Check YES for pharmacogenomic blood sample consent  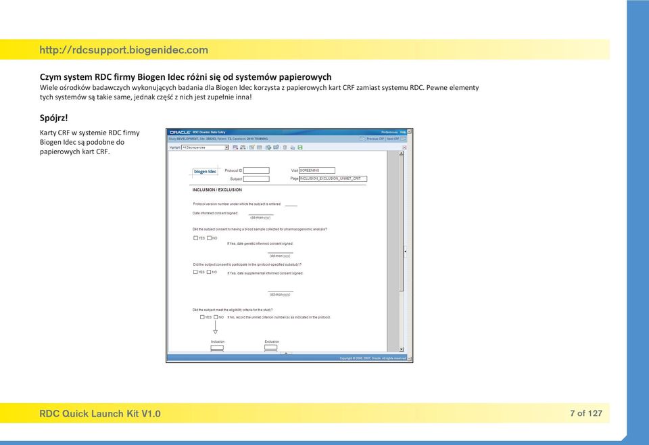point(195,238)
